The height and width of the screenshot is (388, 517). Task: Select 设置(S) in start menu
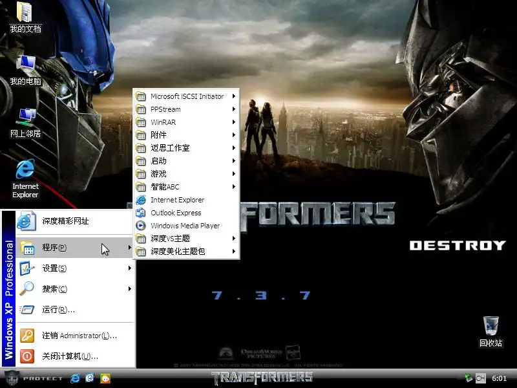click(x=76, y=268)
